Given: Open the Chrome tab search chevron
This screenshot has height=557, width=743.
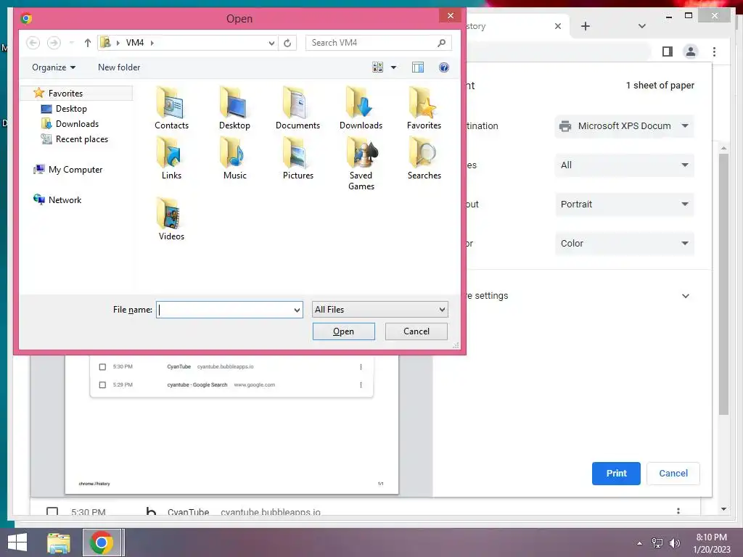Looking at the screenshot, I should [x=642, y=26].
